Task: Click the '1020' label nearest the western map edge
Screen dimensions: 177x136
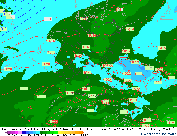Action: pos(8,69)
